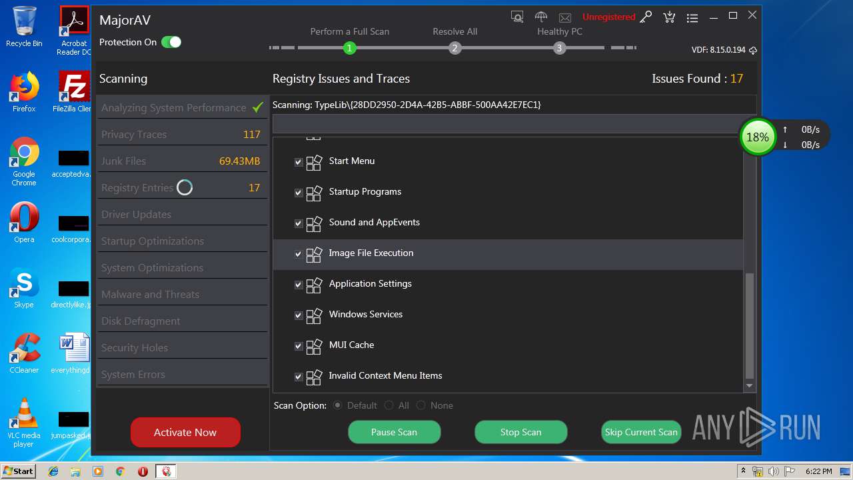Click the Unregistered status link
Image resolution: width=853 pixels, height=480 pixels.
[x=608, y=17]
